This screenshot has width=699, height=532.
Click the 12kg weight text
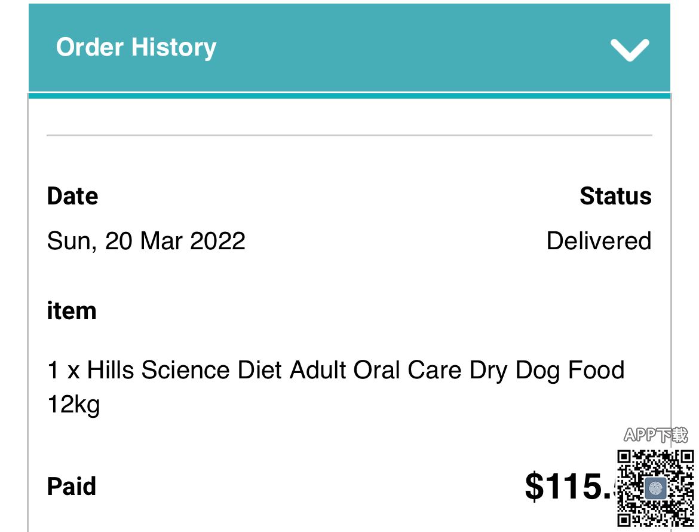pos(73,405)
